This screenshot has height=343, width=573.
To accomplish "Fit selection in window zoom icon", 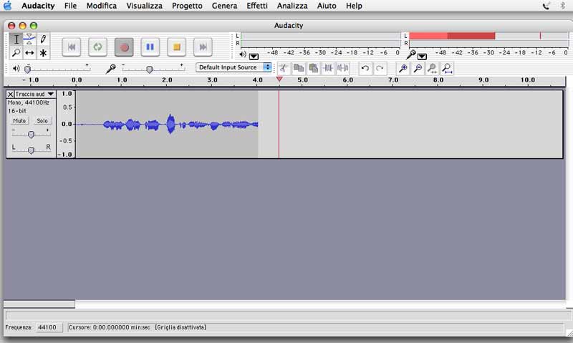I will pos(433,68).
